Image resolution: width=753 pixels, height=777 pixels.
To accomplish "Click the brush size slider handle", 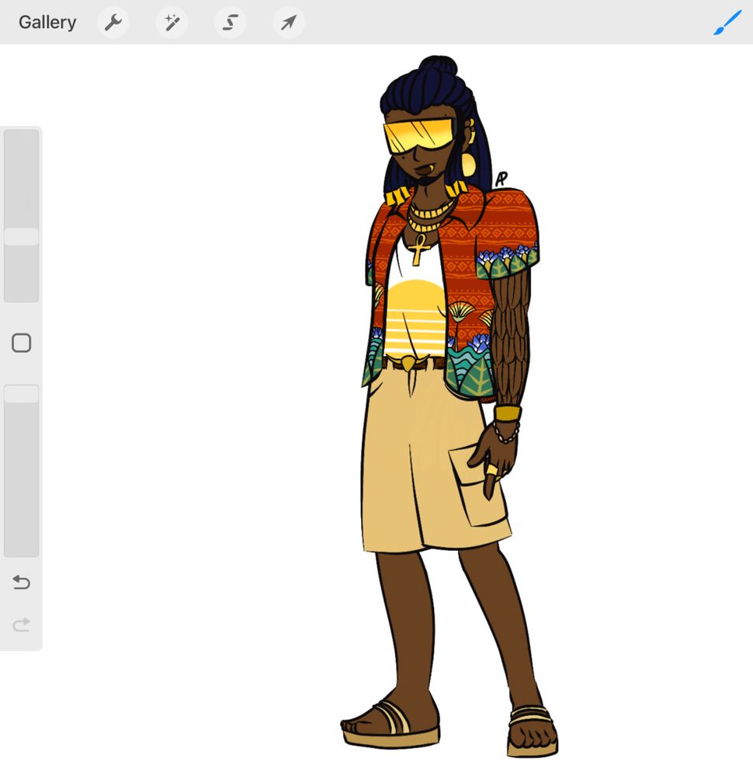I will [x=22, y=237].
